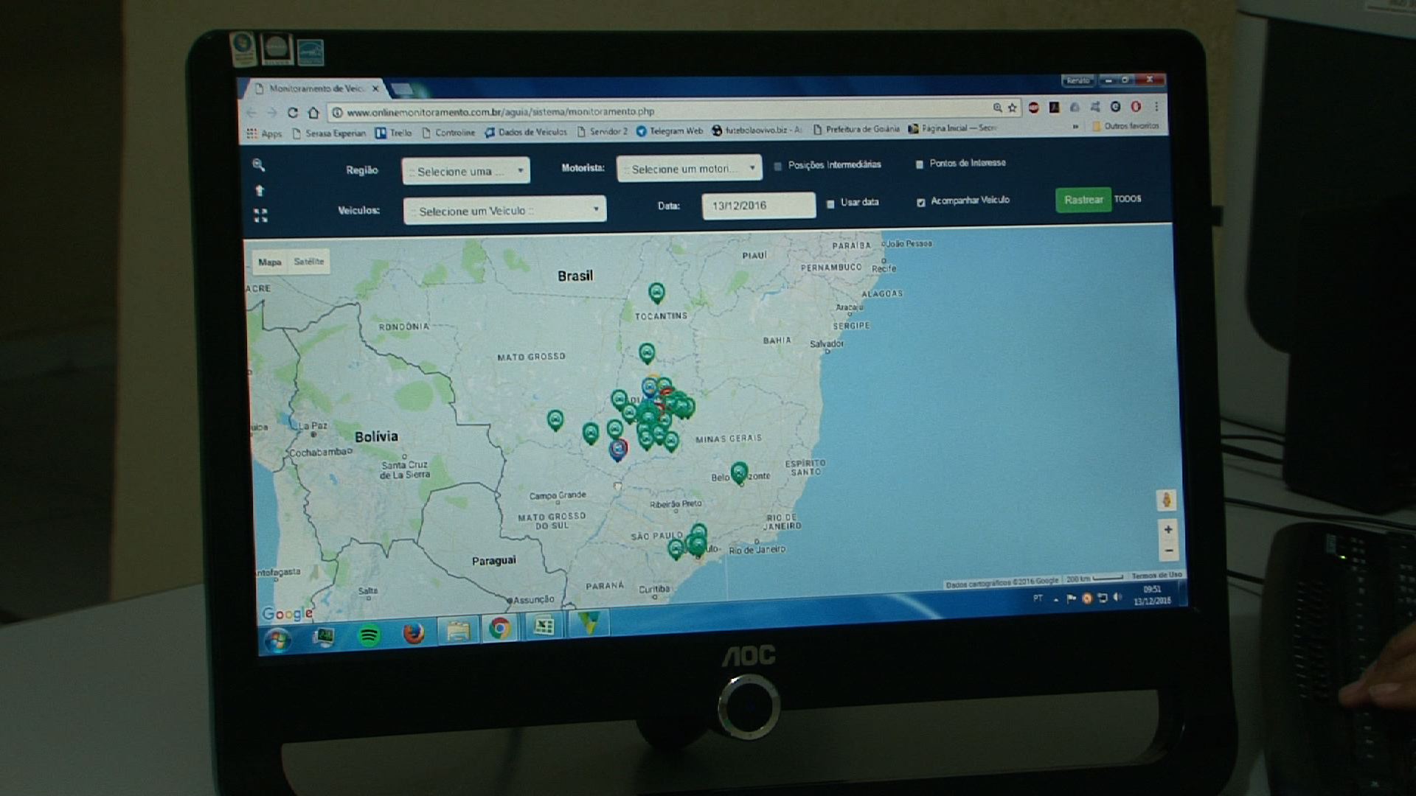The image size is (1416, 796).
Task: Click the vehicle marker above Tocantins label
Action: 656,293
